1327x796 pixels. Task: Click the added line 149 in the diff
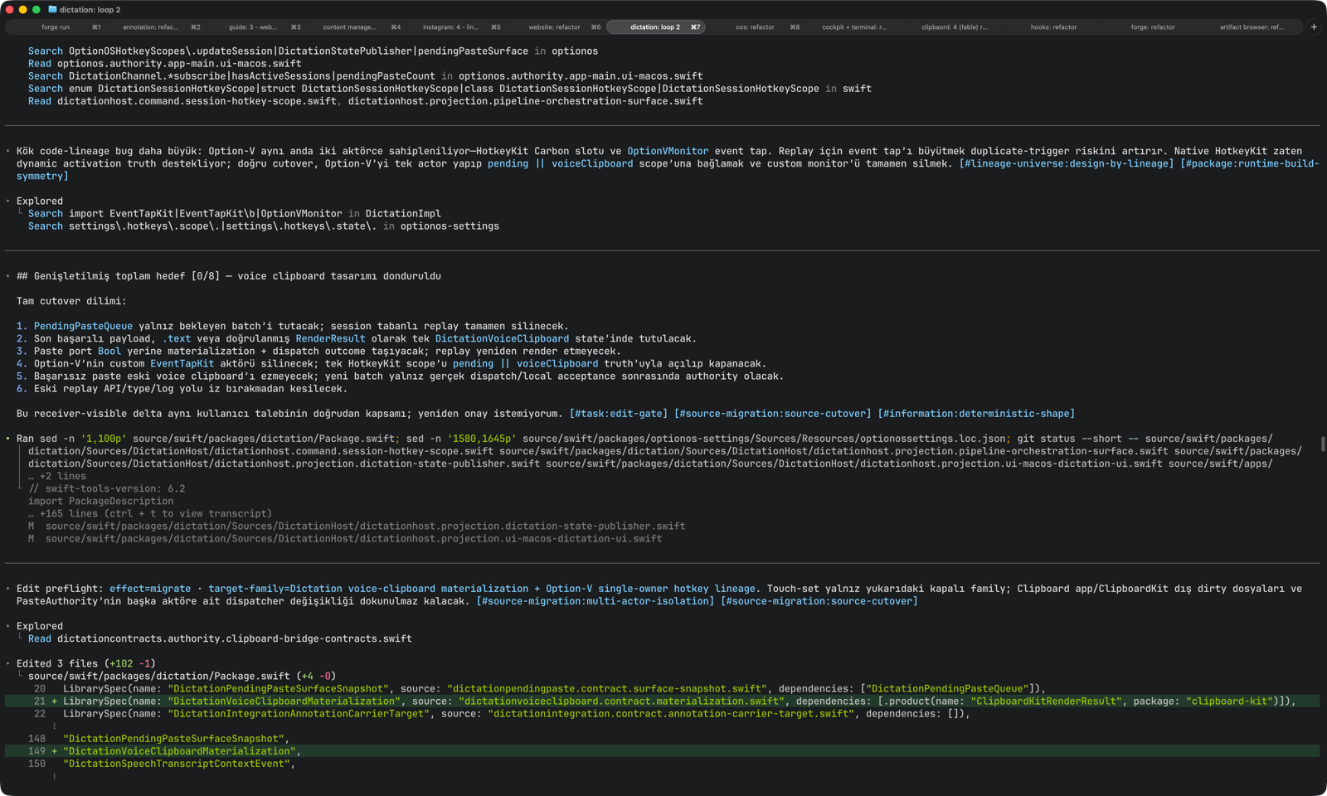[x=662, y=751]
